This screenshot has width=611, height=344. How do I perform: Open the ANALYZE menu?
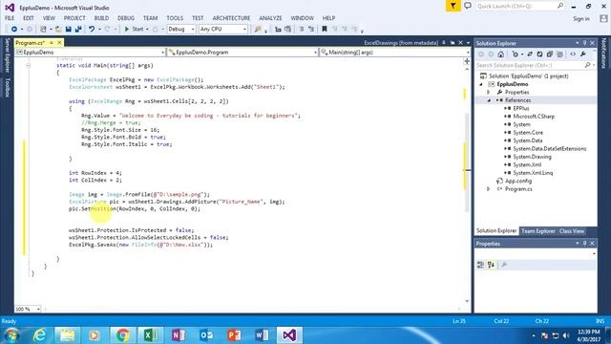[x=270, y=18]
